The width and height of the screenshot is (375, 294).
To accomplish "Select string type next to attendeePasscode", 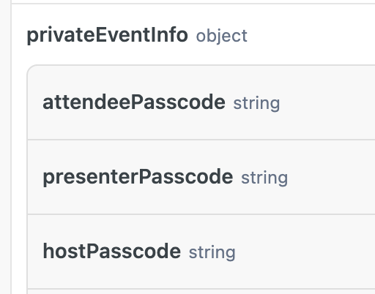I will 256,103.
